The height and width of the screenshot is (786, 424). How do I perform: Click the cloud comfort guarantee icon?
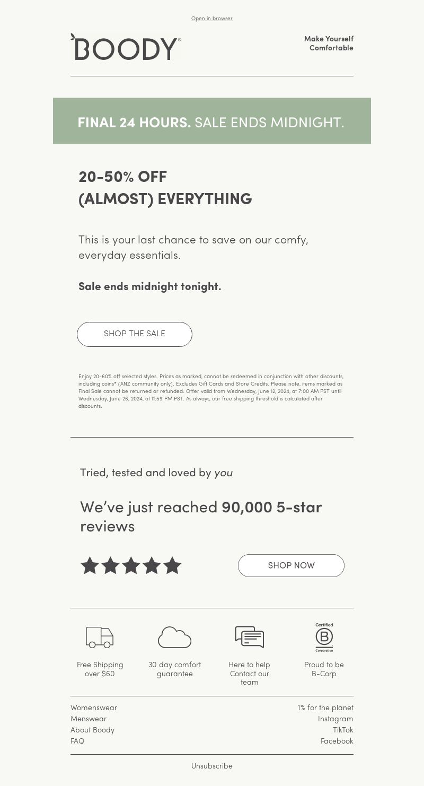[174, 637]
